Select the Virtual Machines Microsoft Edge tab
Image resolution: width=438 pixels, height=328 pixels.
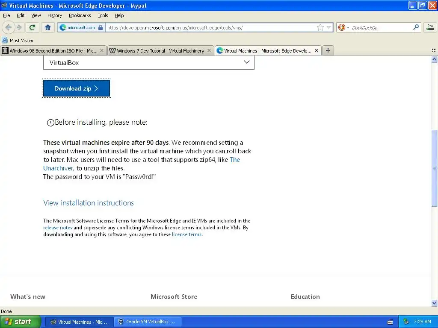tap(264, 50)
